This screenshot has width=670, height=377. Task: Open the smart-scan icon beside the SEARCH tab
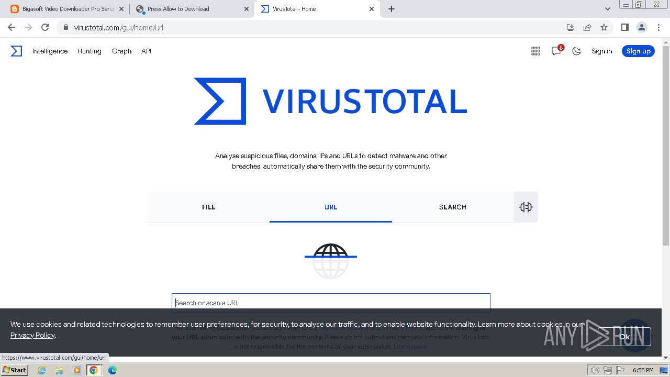coord(526,207)
